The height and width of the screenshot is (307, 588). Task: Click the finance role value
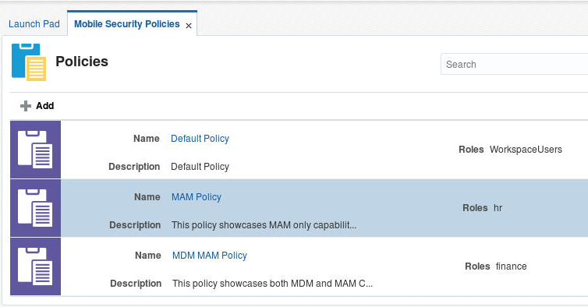click(x=511, y=266)
